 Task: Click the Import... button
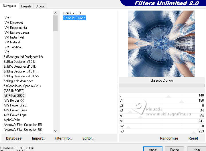pyautogui.click(x=39, y=138)
